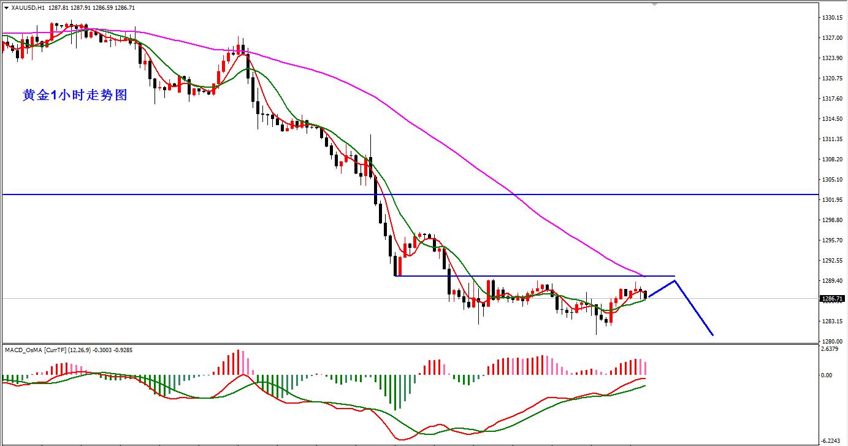Screen dimensions: 848x446
Task: Click the gray chart shift marker triangle
Action: (x=654, y=5)
